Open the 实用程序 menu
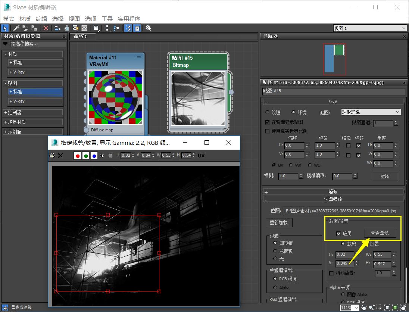Screen dimensions: 409x312 point(129,19)
